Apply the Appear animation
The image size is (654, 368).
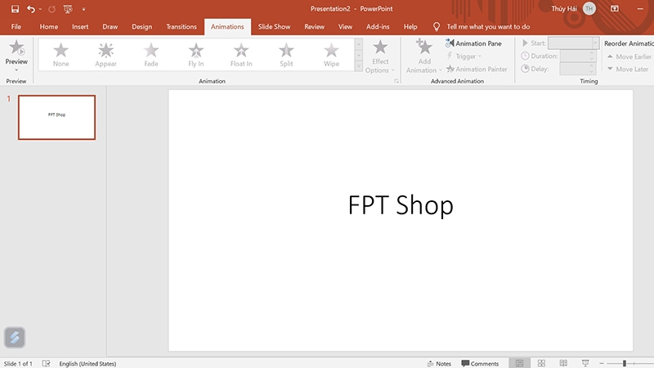pyautogui.click(x=106, y=55)
